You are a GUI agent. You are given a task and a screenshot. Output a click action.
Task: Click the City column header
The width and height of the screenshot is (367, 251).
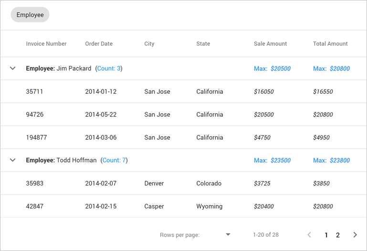[149, 44]
